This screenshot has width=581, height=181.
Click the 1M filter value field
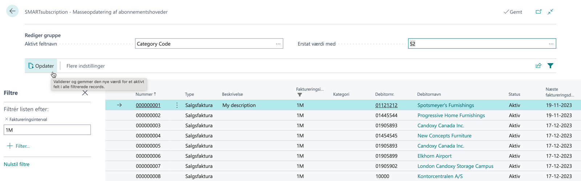47,130
